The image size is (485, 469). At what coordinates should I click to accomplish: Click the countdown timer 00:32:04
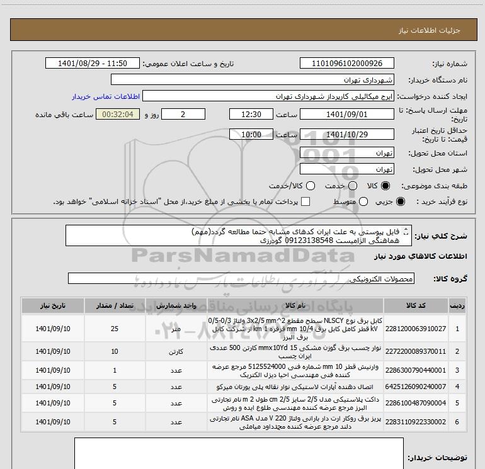click(118, 115)
